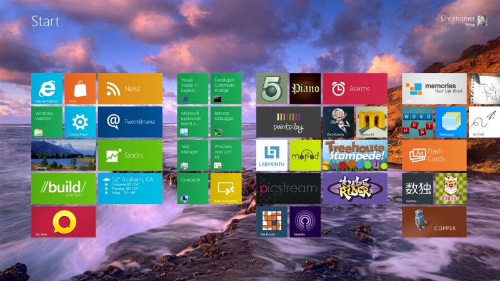
Task: Open Windows App Cert Kit tile
Action: click(x=226, y=155)
